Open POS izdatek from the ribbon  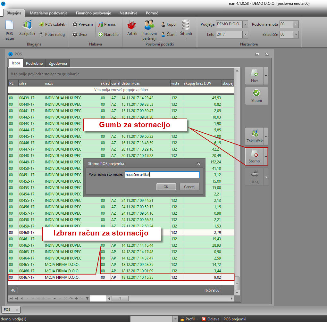[x=52, y=24]
